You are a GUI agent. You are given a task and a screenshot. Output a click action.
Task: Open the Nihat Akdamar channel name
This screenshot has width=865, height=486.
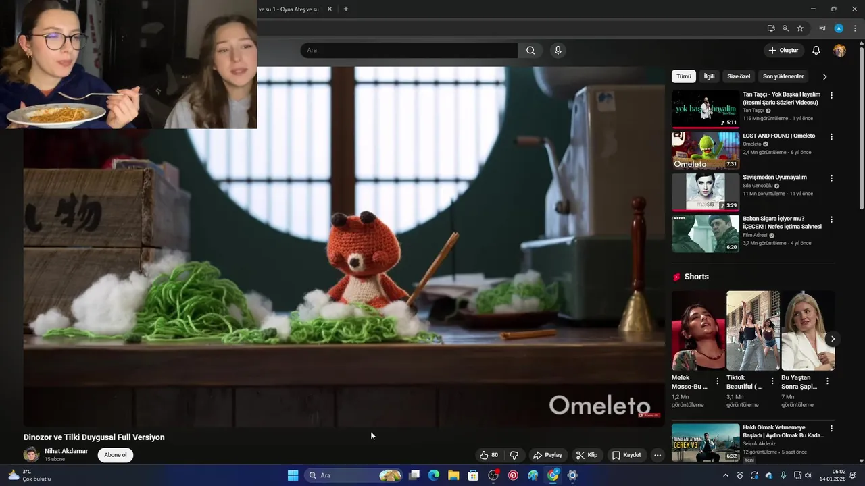click(66, 451)
